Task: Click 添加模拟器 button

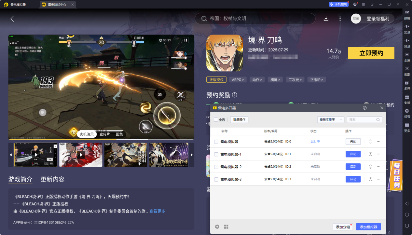Action: pos(368,227)
